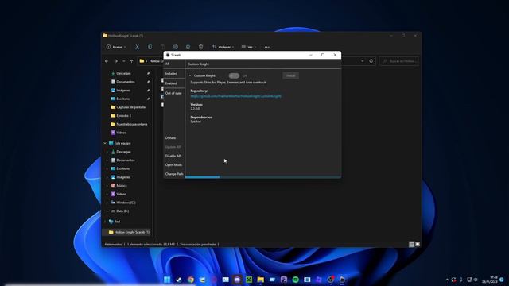Select the All tab in Scarab
This screenshot has width=509, height=286.
coord(174,64)
